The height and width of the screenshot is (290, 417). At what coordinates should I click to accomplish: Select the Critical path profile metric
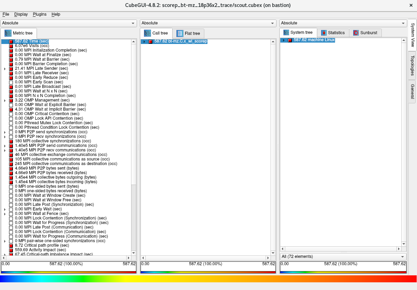point(42,245)
